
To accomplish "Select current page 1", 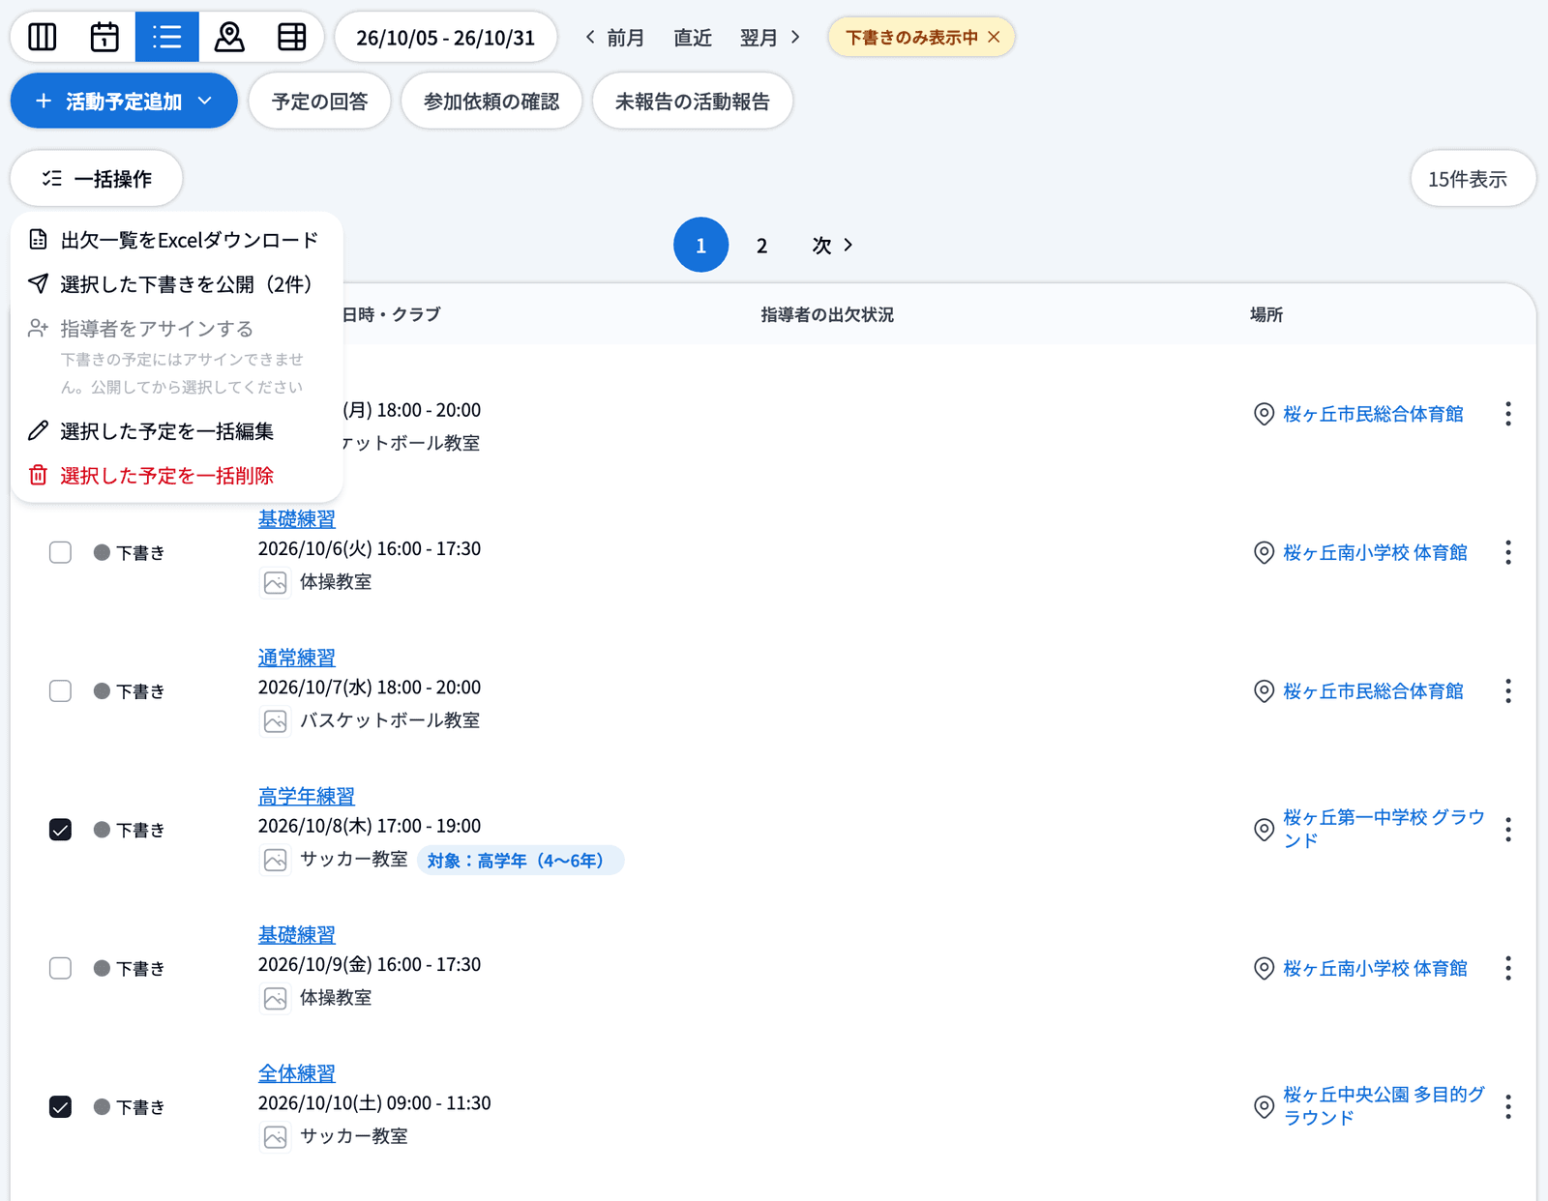I will pos(700,245).
